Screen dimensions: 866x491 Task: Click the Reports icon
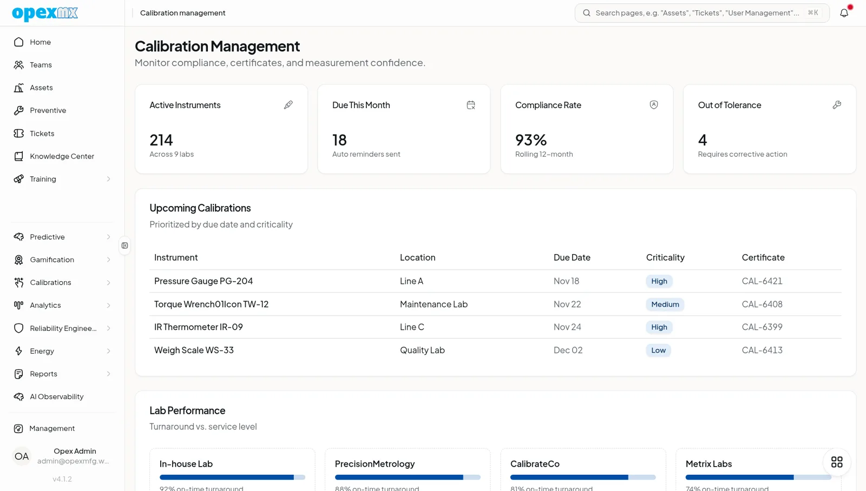(x=19, y=374)
